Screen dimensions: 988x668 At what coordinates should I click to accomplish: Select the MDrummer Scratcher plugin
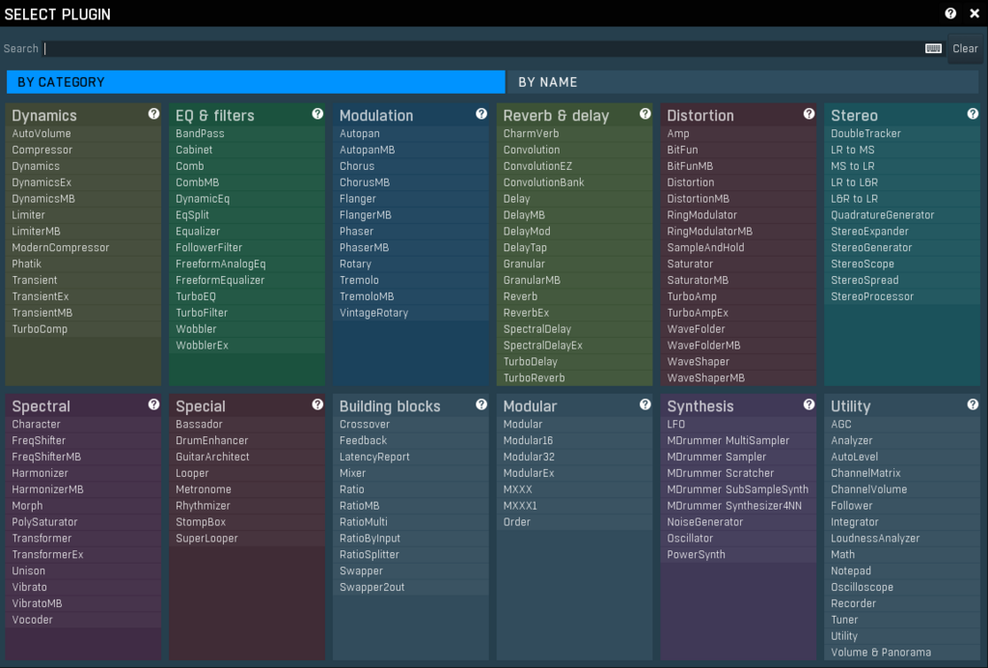[x=738, y=473]
